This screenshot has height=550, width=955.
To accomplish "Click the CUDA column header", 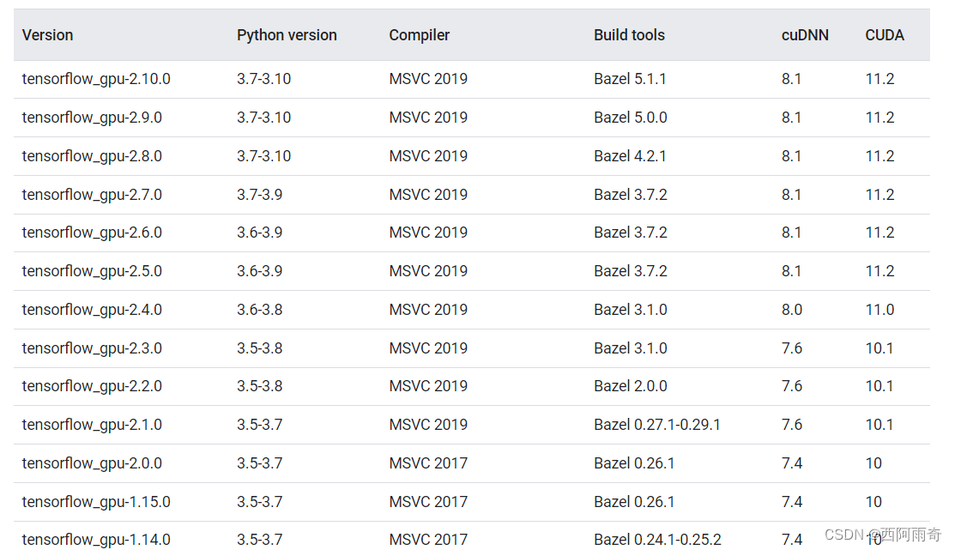I will [x=885, y=35].
